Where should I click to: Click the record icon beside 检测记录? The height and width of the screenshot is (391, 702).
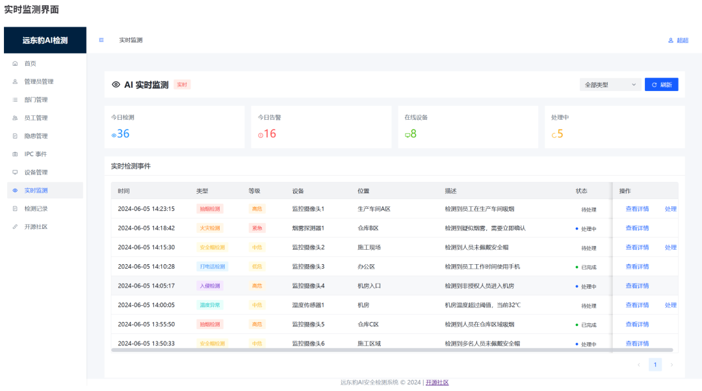point(15,209)
